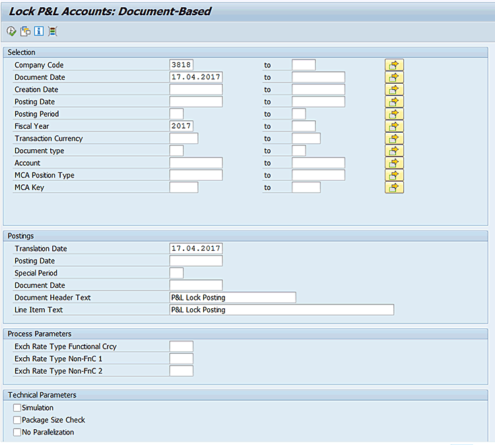This screenshot has height=445, width=495.
Task: Click the Creation Date from field
Action: coord(196,89)
